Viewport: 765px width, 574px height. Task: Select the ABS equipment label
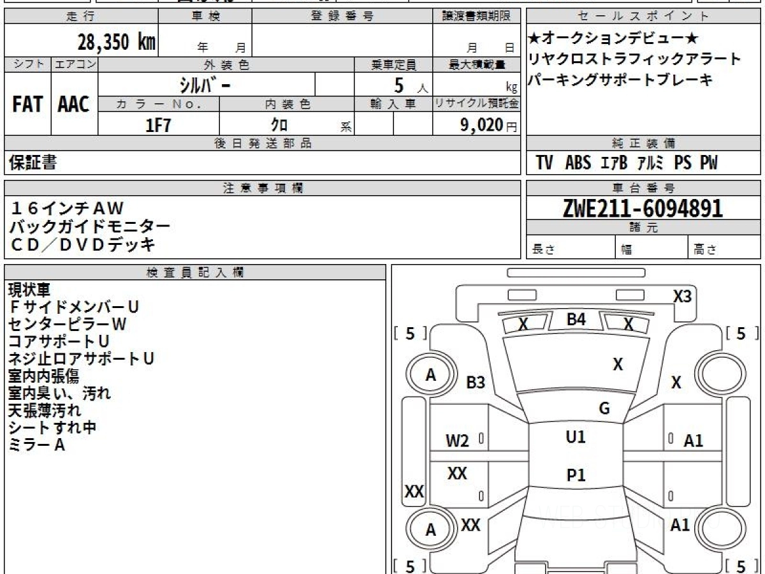578,163
